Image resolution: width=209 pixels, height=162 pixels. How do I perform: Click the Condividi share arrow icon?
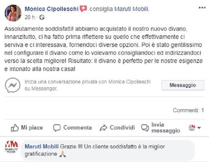pos(103,128)
